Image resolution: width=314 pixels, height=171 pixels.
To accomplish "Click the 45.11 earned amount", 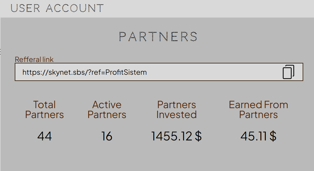I will (x=254, y=136).
